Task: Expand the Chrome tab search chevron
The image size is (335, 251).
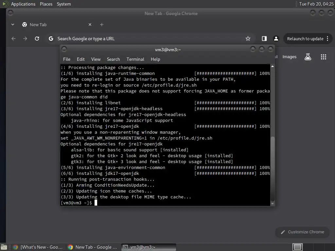Action: tap(13, 25)
